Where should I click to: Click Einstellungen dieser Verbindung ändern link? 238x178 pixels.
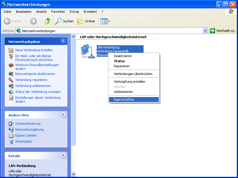coord(38,100)
